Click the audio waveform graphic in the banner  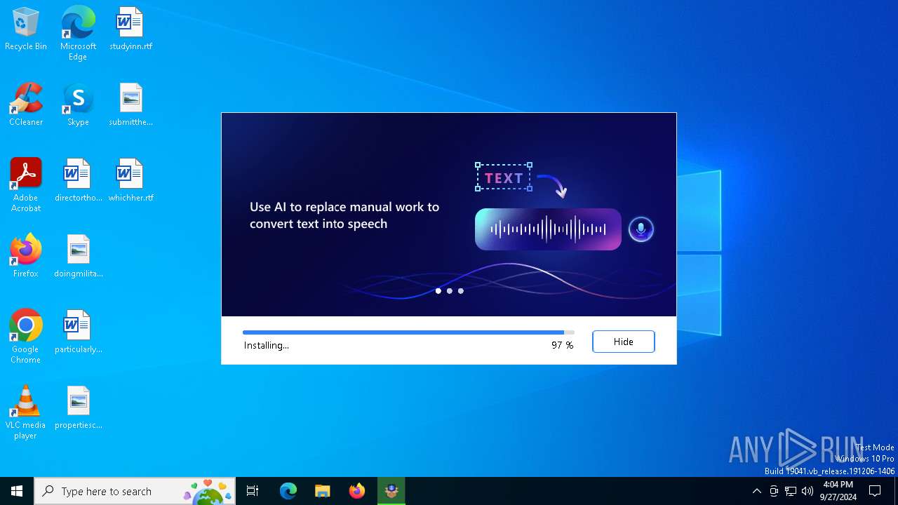point(548,229)
